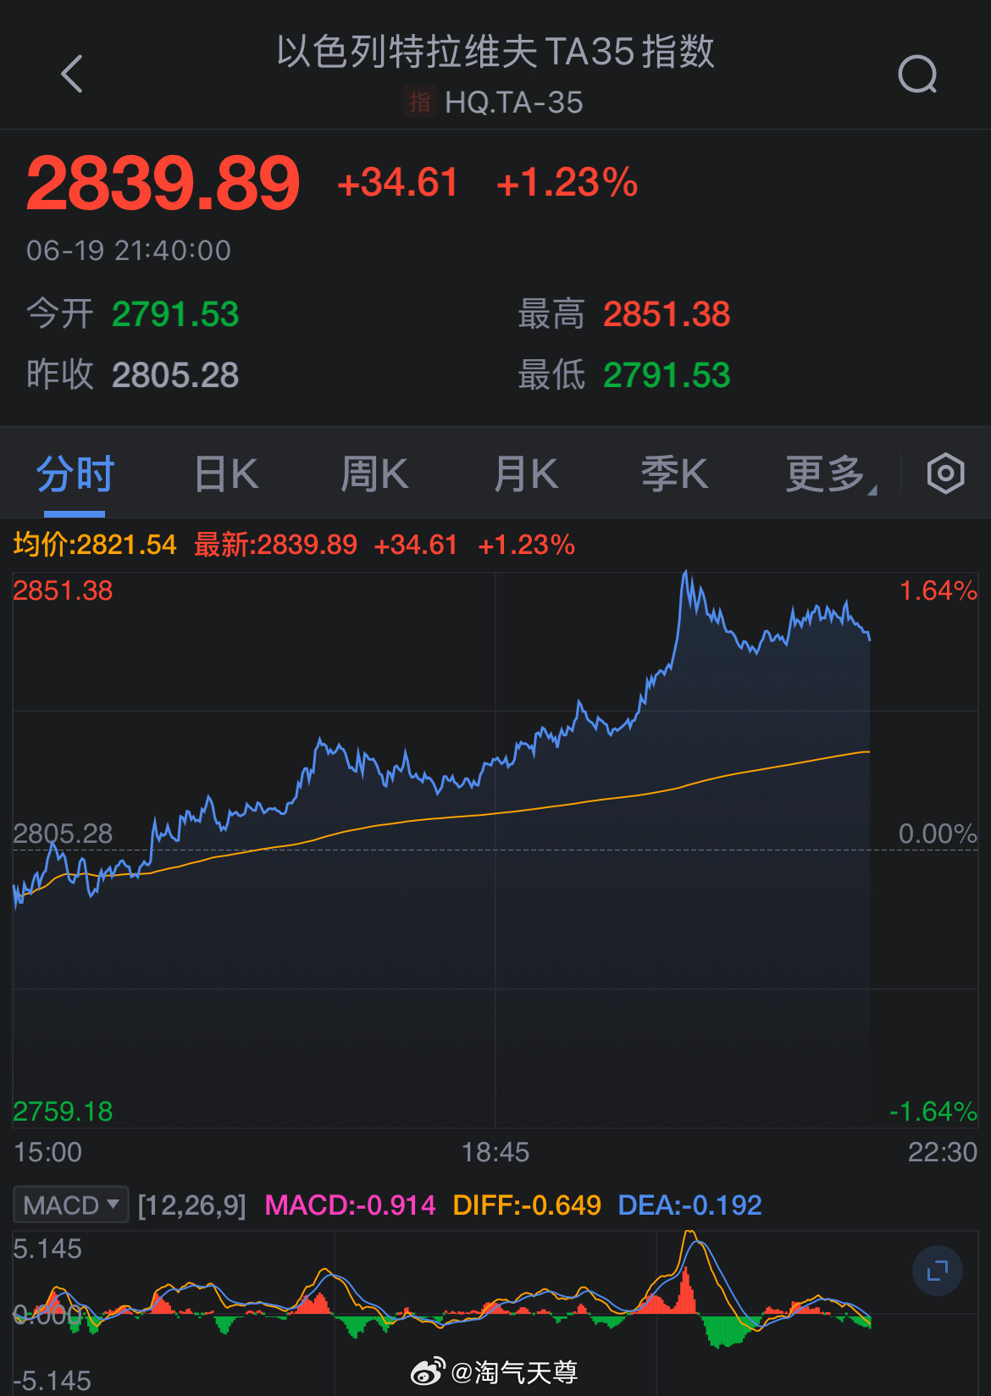
Task: Tap the tallest red MACD histogram bar
Action: [x=686, y=1289]
